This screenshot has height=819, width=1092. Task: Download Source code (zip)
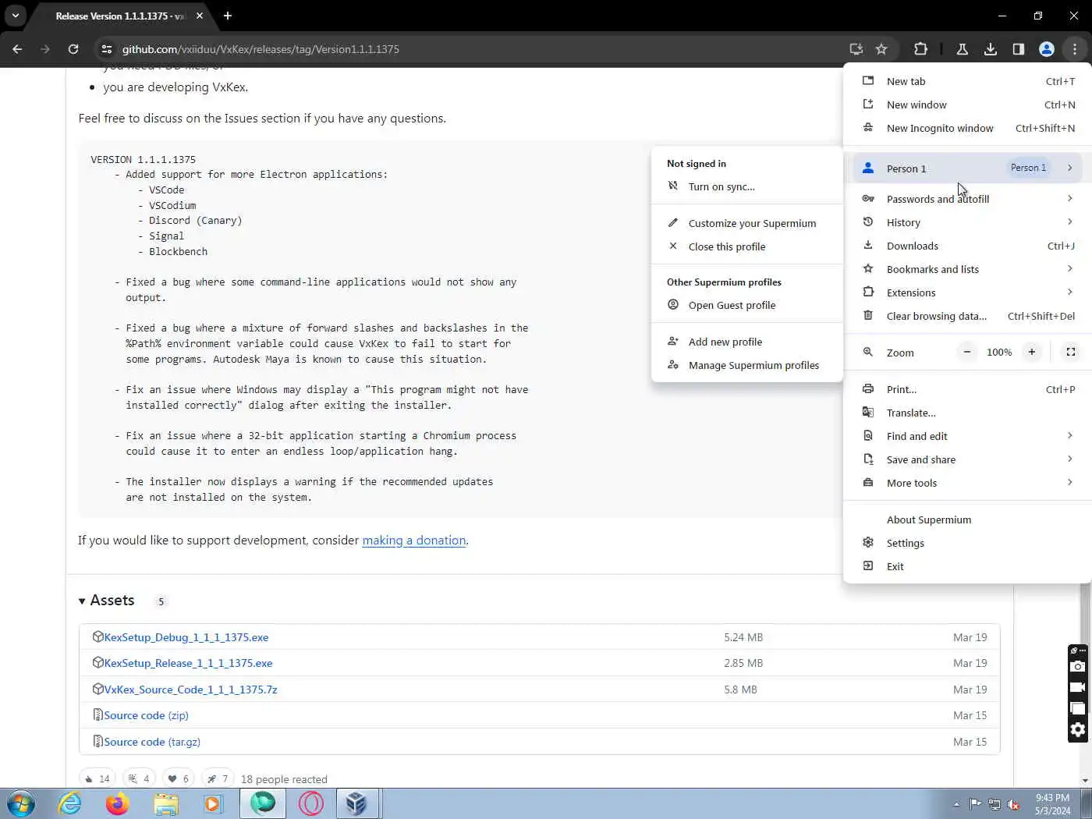[x=146, y=715]
